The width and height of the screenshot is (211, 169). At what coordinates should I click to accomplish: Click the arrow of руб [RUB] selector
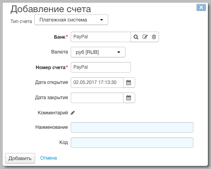[119, 52]
